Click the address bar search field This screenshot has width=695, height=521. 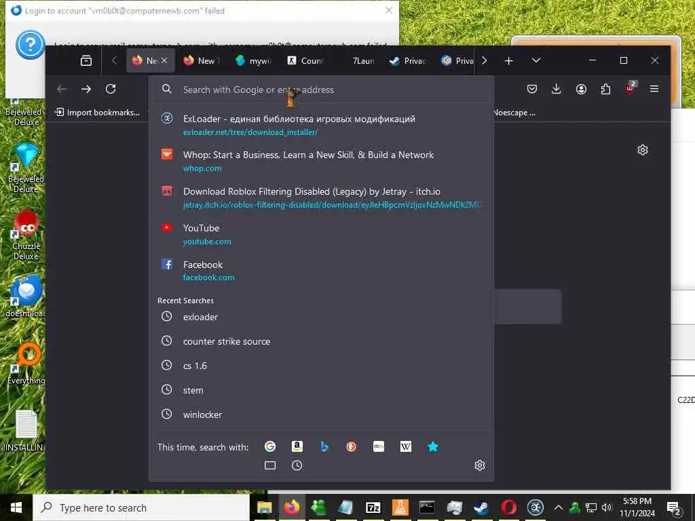tap(321, 90)
